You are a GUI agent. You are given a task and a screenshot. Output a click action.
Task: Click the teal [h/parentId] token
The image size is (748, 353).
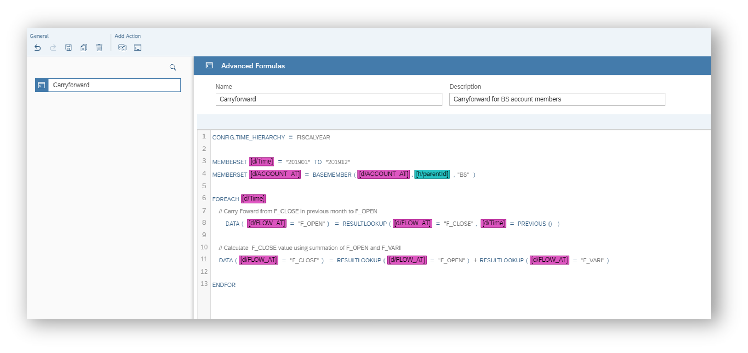click(432, 174)
